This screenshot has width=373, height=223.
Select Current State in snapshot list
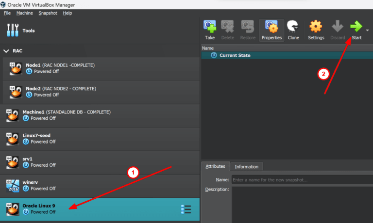(235, 55)
